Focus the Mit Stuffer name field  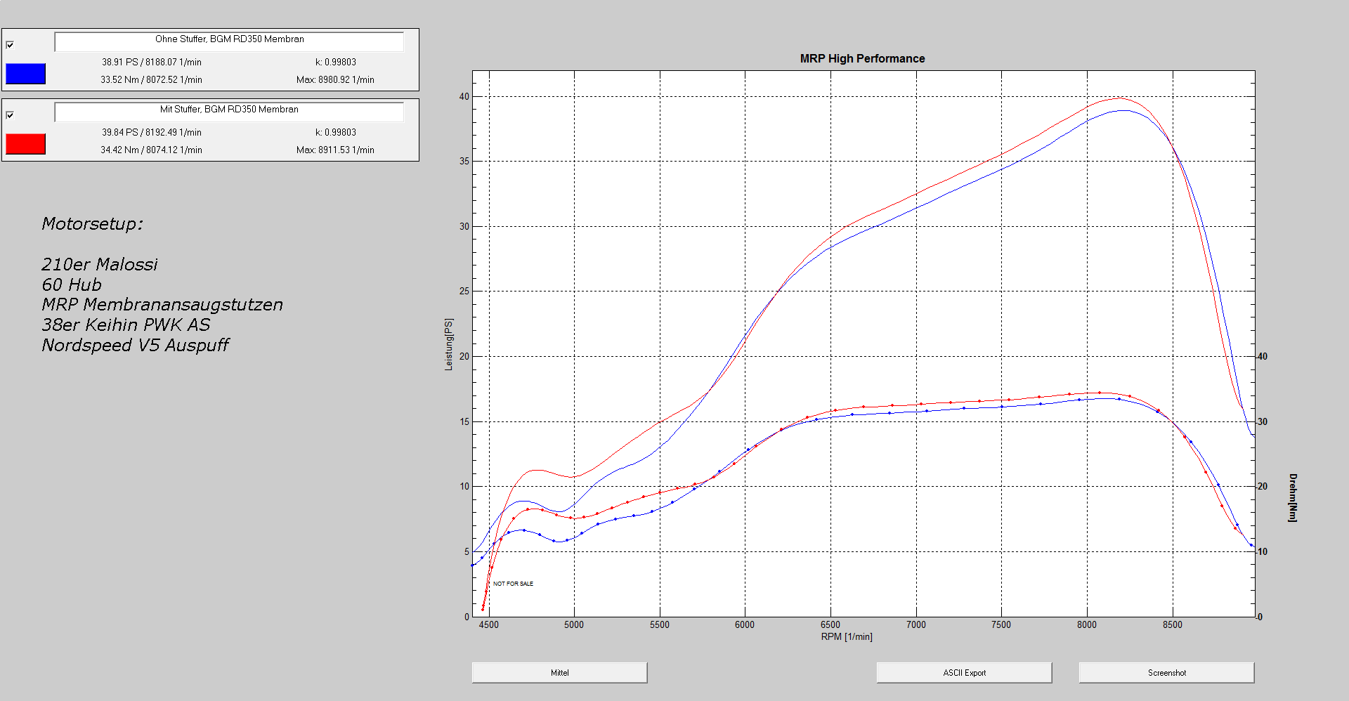tap(229, 112)
